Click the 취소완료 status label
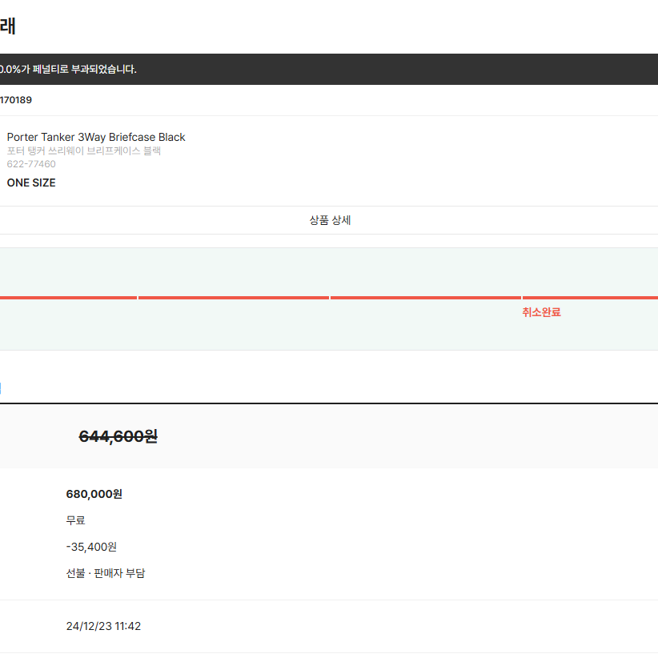 [541, 312]
